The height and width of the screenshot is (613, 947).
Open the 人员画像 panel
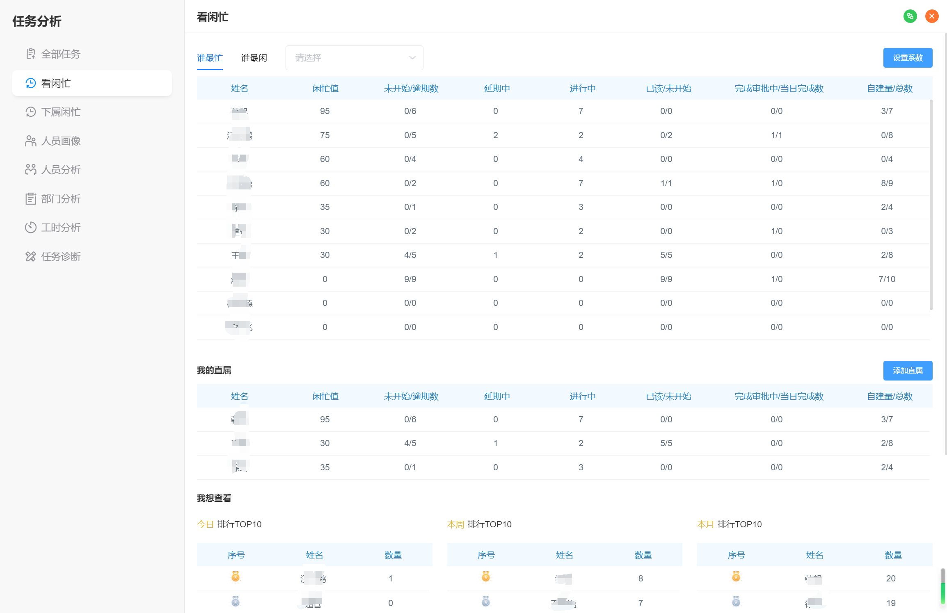[61, 141]
